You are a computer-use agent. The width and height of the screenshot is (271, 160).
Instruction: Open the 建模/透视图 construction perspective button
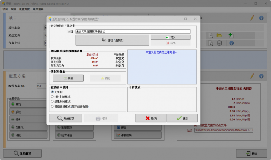112,40
